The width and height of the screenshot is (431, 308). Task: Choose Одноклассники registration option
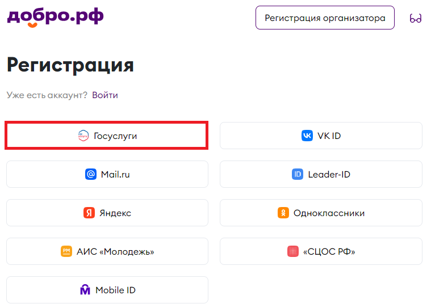[x=321, y=213]
